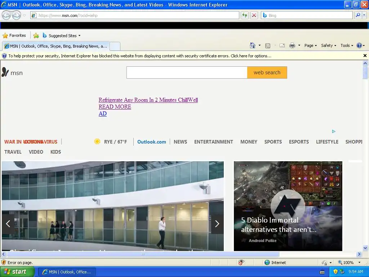Go to KIDS section

point(55,152)
